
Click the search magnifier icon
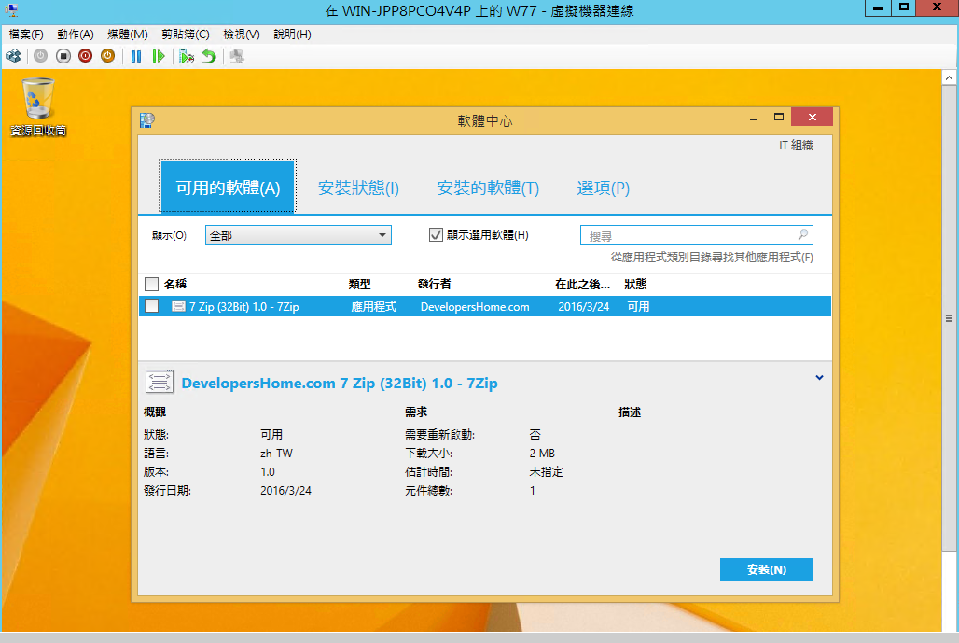tap(803, 234)
